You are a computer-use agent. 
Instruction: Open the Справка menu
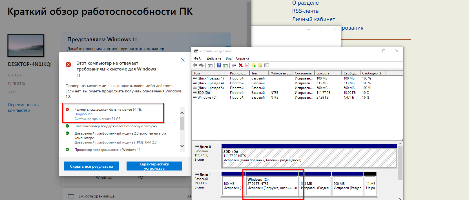click(x=242, y=58)
